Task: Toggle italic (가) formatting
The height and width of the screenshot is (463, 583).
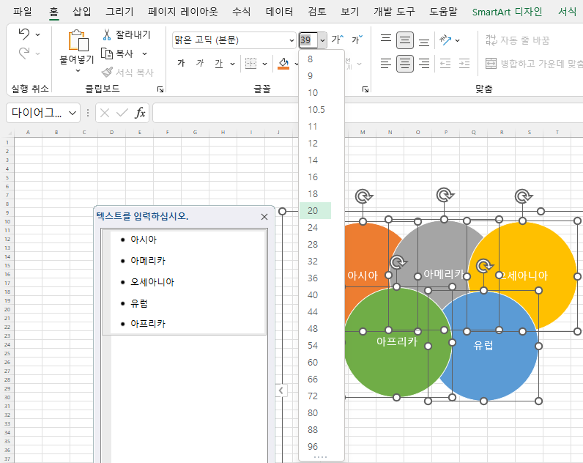Action: [x=200, y=63]
